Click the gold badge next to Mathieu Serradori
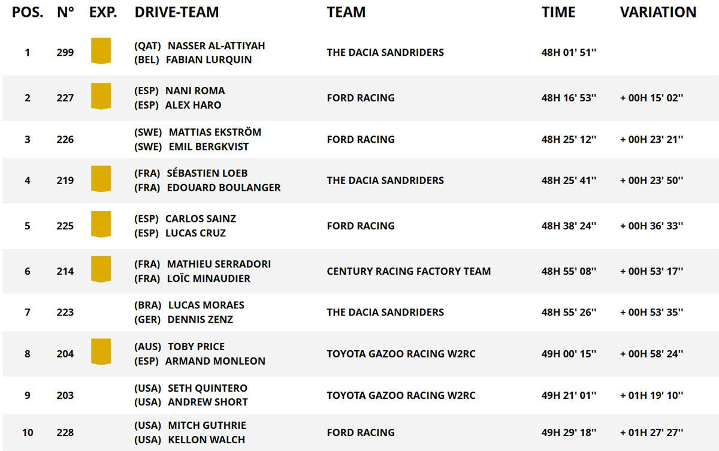The height and width of the screenshot is (451, 719). tap(101, 269)
